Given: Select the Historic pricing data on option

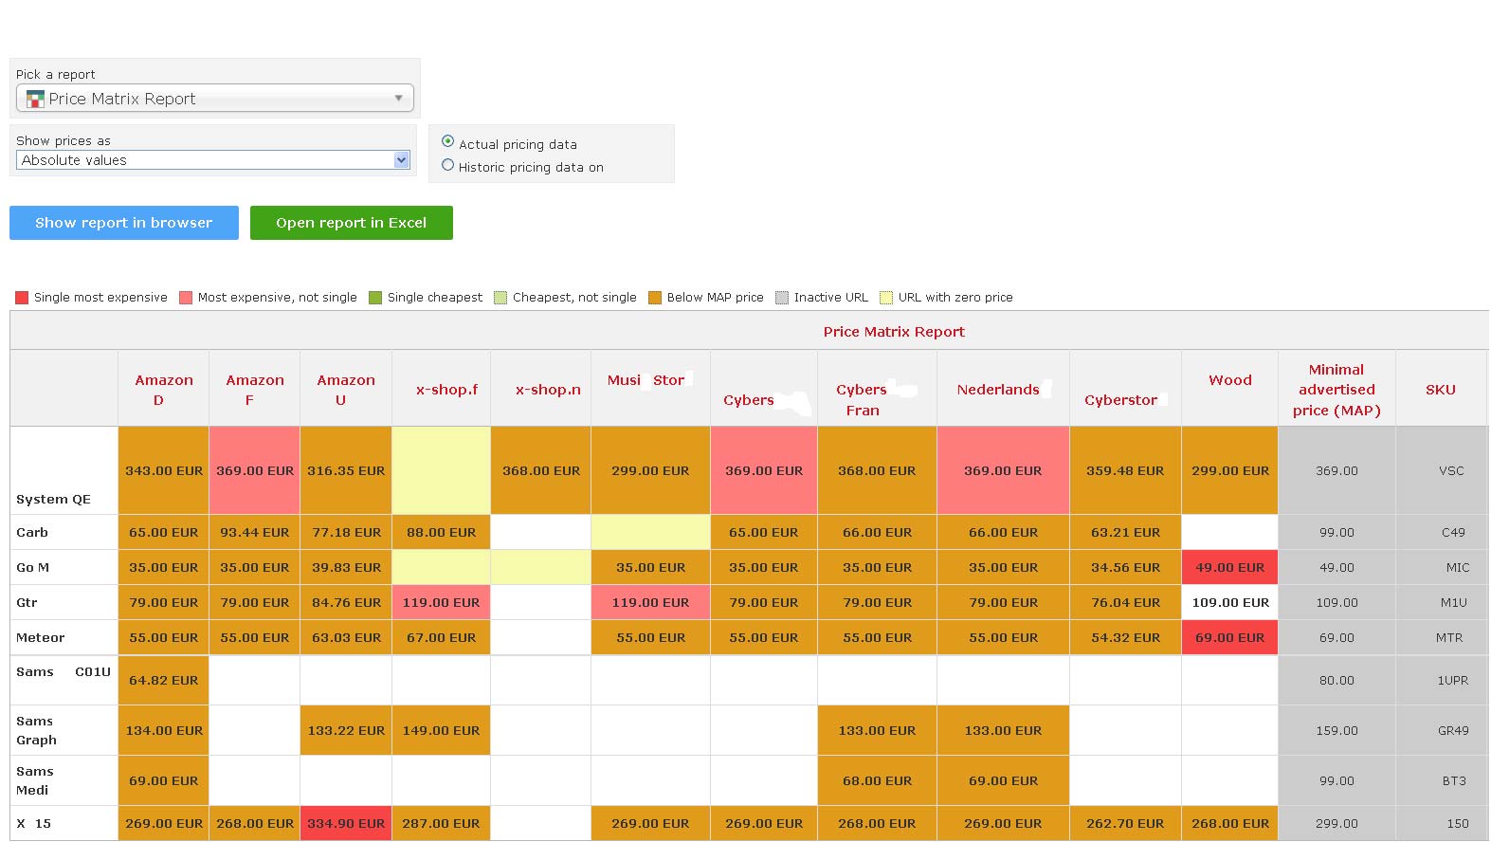Looking at the screenshot, I should pyautogui.click(x=448, y=165).
